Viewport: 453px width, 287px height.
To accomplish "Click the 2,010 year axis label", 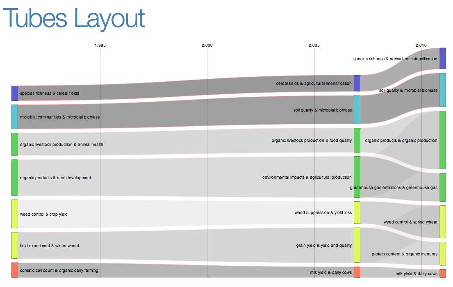I will (421, 45).
